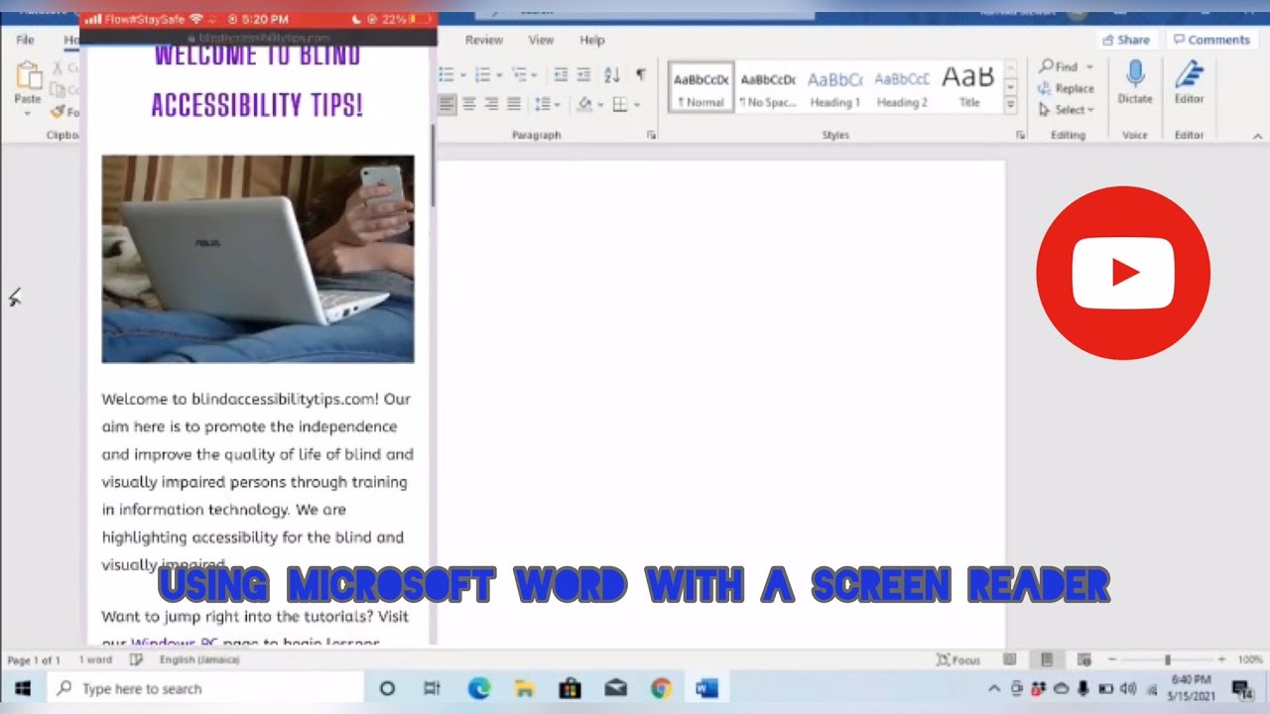This screenshot has width=1270, height=714.
Task: Open the Editor proofing tool
Action: tap(1189, 81)
